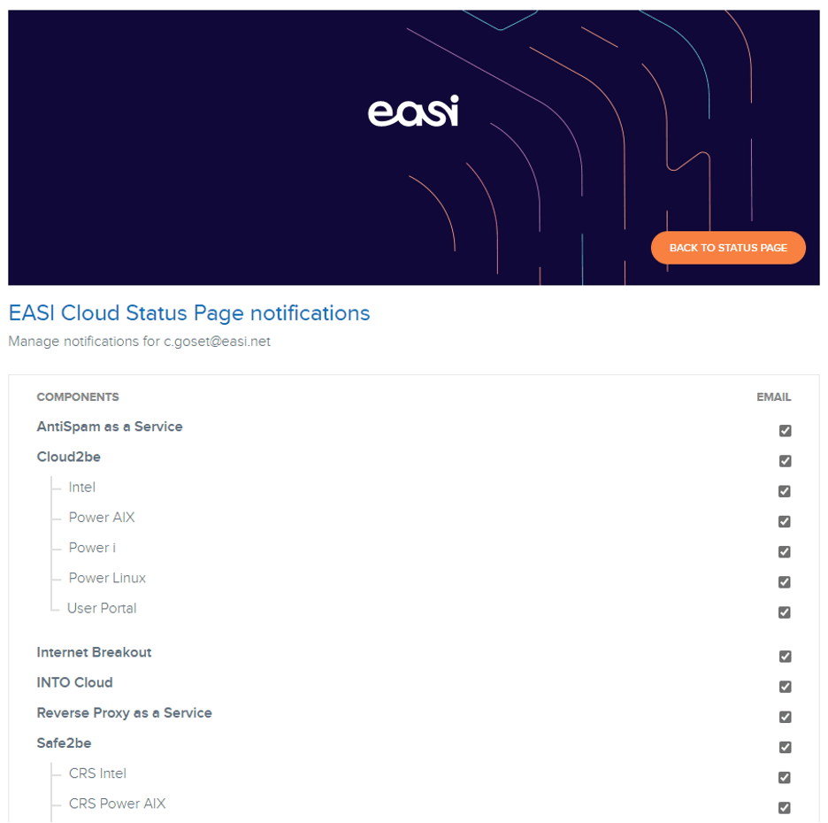This screenshot has height=823, width=828.
Task: Select the User Portal child item under Cloud2be
Action: point(102,608)
